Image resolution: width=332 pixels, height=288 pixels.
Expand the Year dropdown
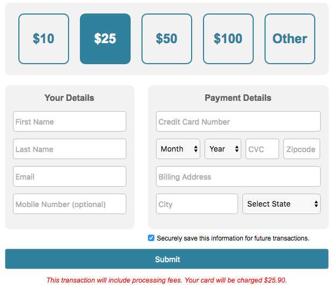(x=223, y=149)
